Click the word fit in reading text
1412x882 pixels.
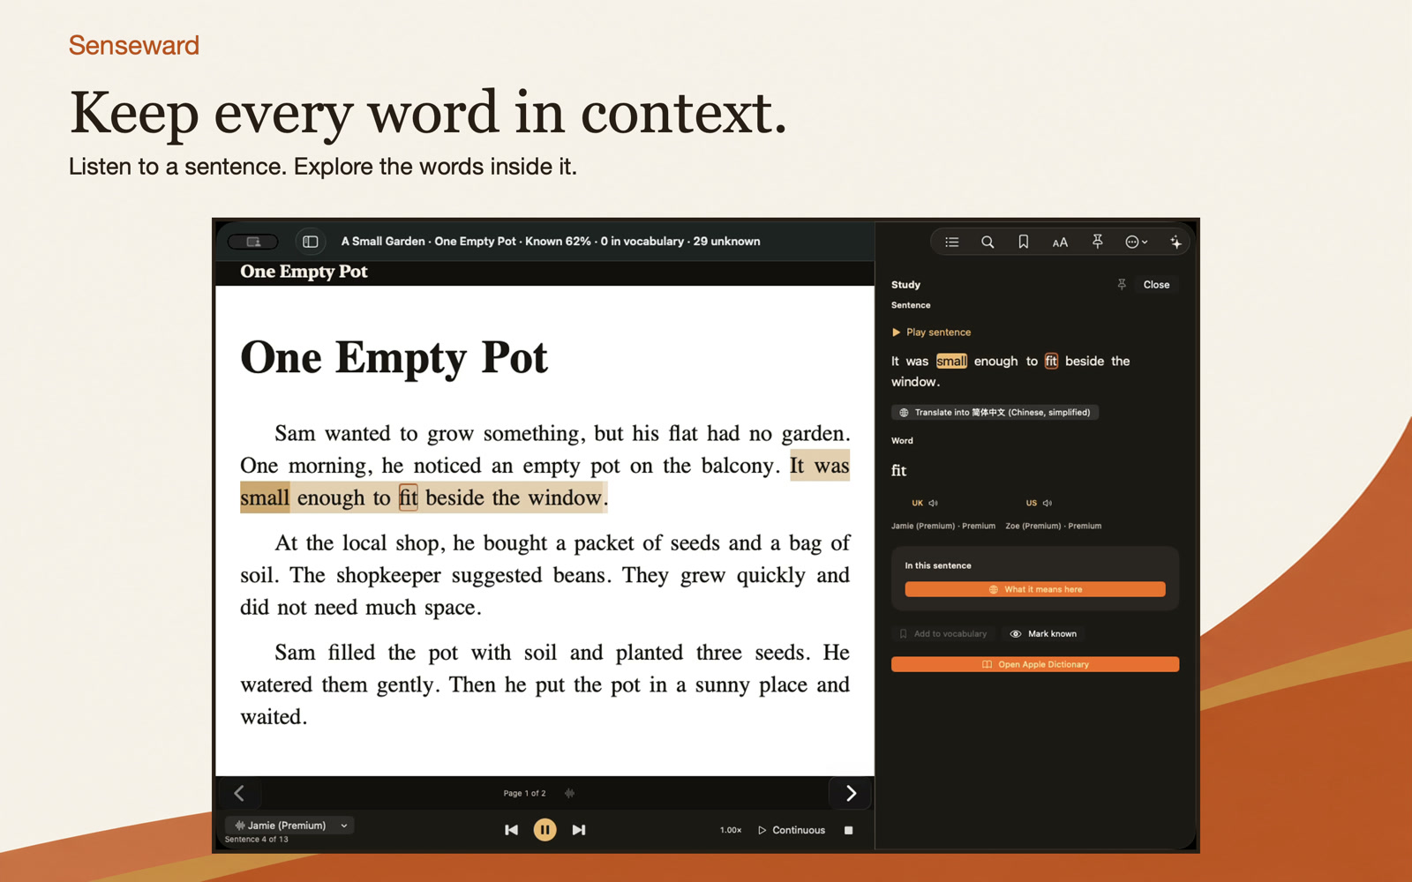click(x=408, y=498)
